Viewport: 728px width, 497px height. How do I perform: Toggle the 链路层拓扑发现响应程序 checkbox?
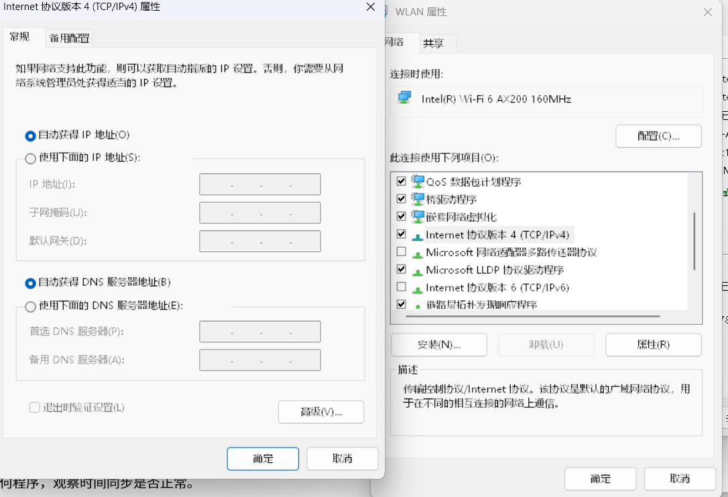402,304
